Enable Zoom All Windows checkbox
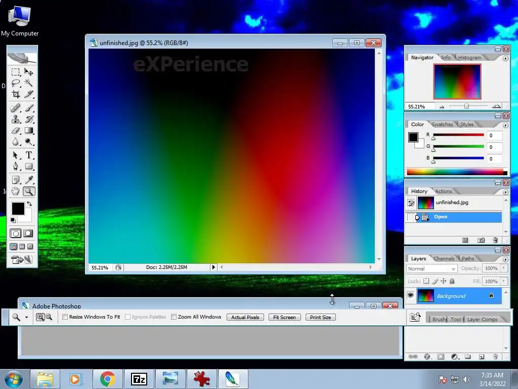This screenshot has height=389, width=518. [174, 317]
